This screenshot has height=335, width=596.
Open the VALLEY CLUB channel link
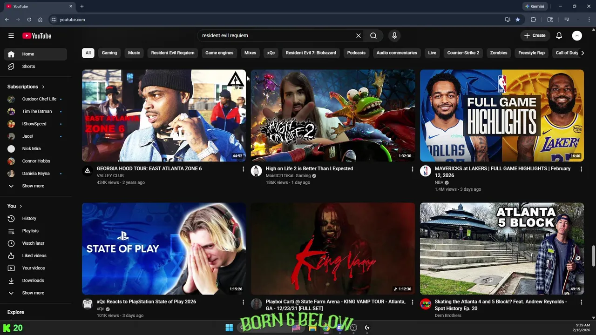tap(110, 176)
